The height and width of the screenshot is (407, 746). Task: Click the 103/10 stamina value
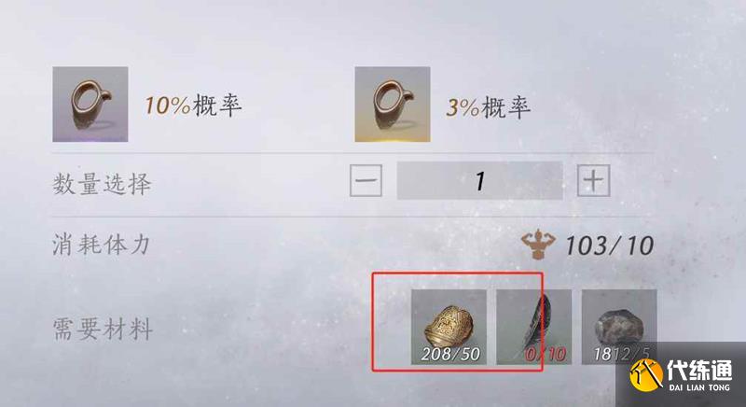coord(609,246)
